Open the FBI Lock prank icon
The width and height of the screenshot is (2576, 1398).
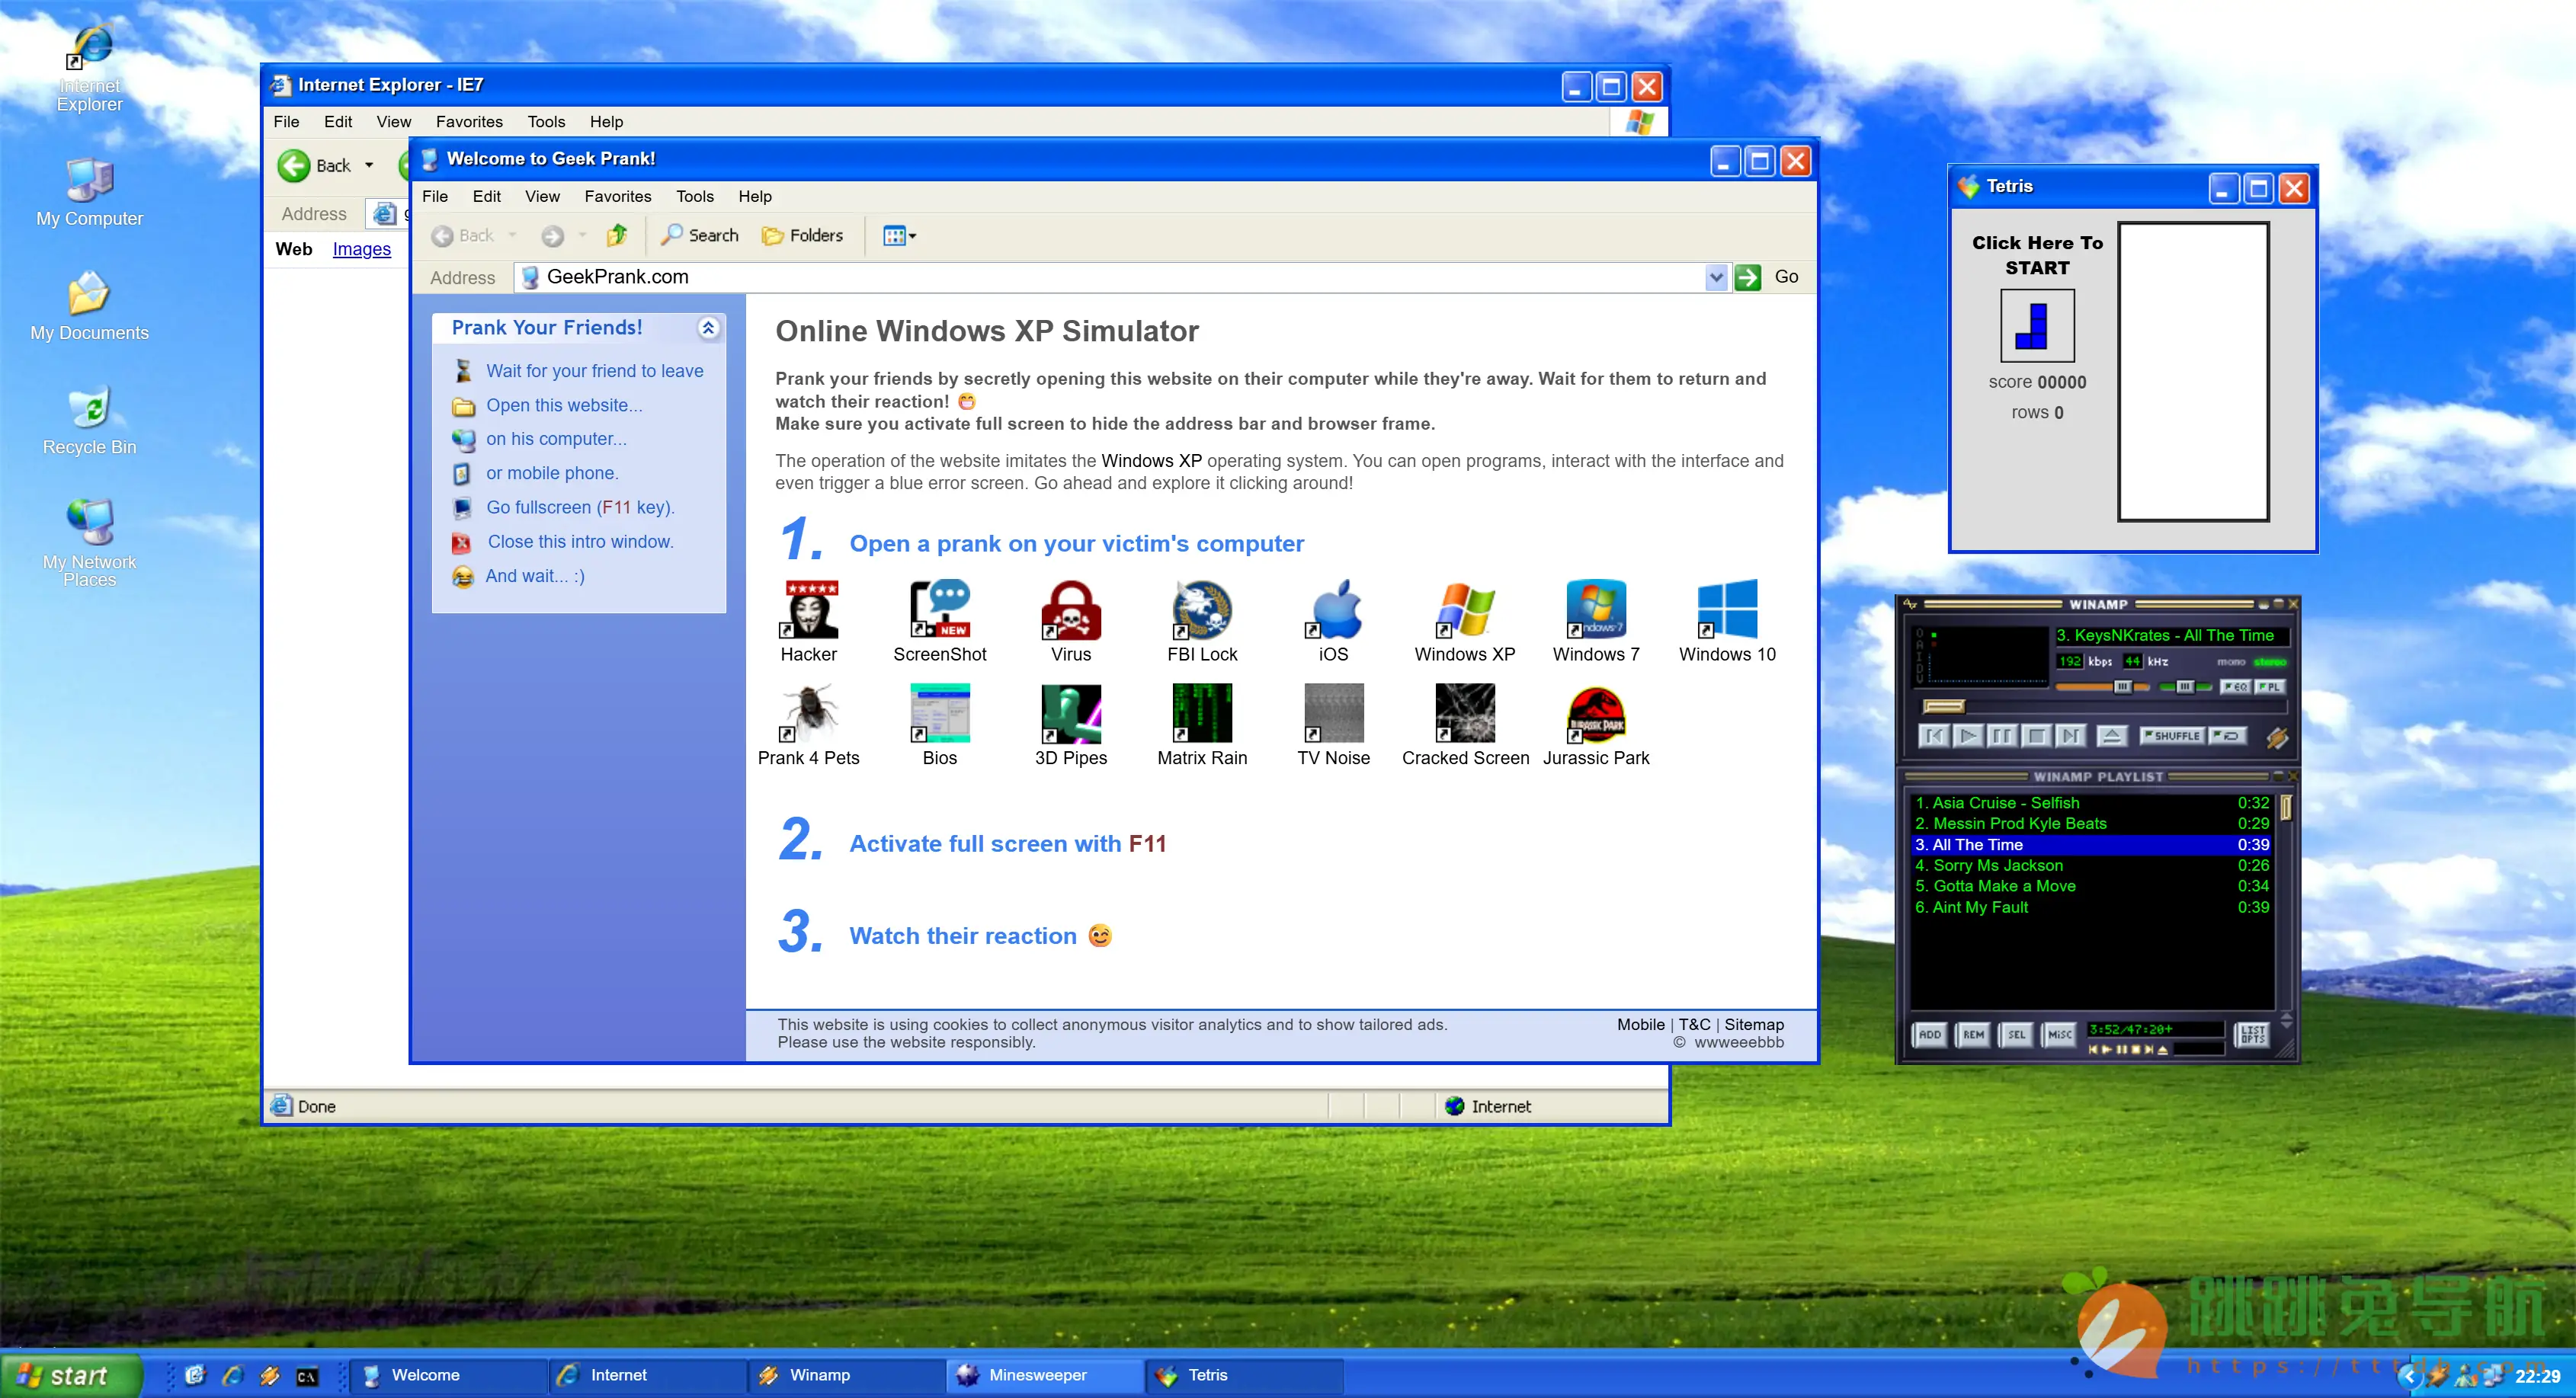1202,622
